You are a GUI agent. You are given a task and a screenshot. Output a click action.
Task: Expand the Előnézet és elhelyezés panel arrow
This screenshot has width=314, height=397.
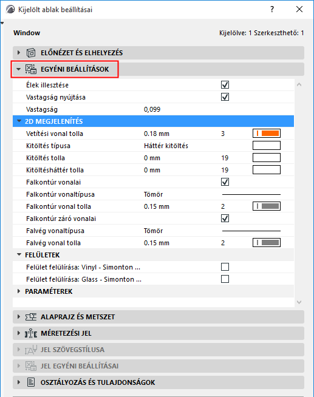(19, 53)
